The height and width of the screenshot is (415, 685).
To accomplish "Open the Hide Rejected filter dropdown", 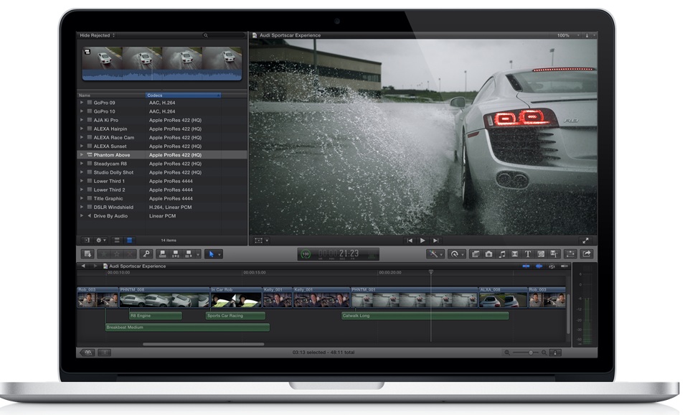I will point(98,35).
